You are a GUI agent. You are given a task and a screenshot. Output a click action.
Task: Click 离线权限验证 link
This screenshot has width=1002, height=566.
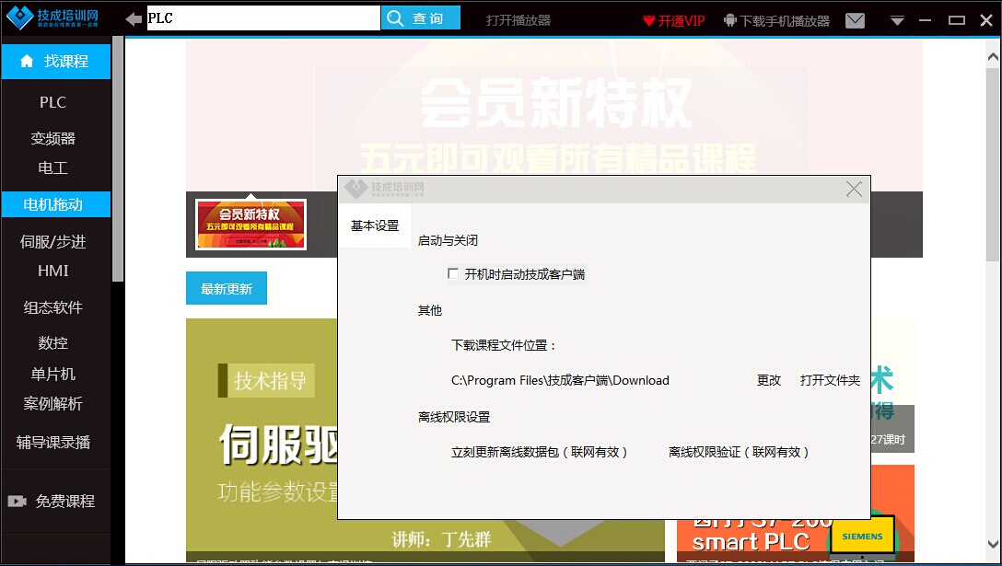(x=739, y=452)
